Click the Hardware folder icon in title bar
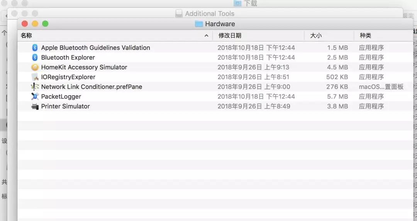The image size is (417, 221). [x=199, y=24]
